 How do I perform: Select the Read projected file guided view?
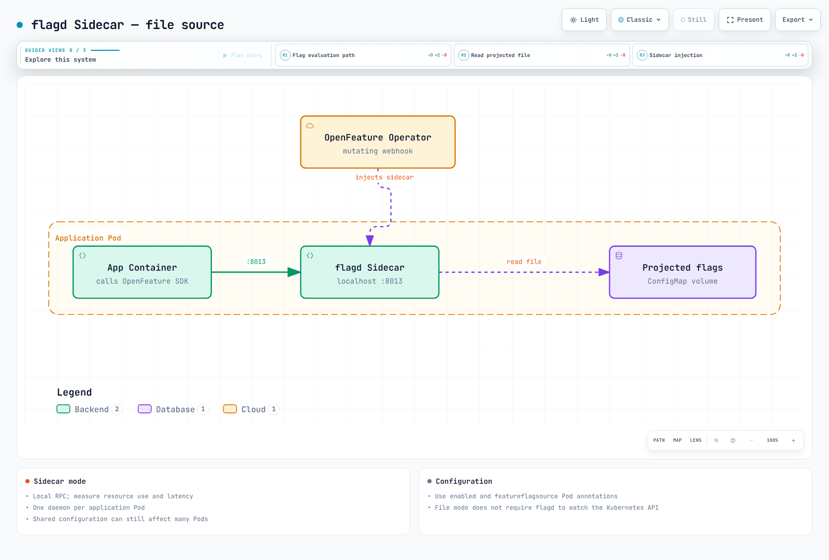coord(542,55)
